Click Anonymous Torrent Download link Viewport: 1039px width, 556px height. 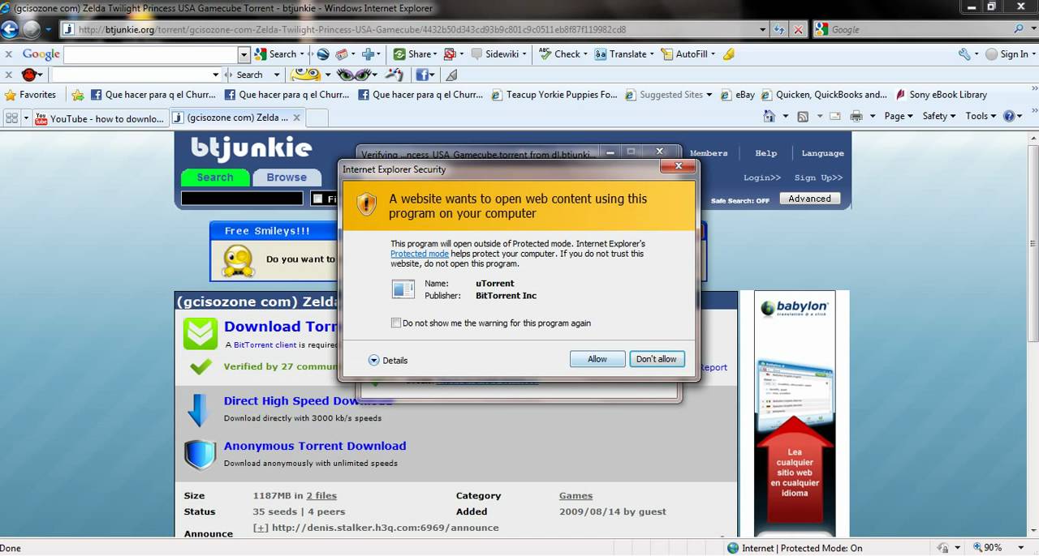tap(315, 446)
